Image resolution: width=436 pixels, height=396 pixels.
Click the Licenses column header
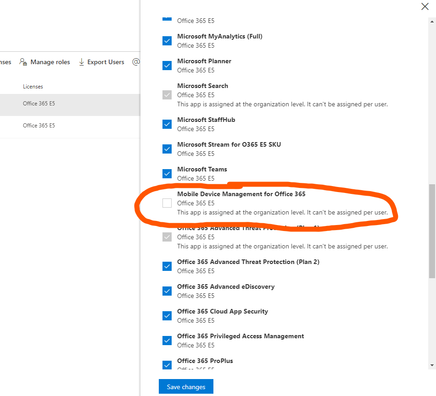[x=33, y=87]
